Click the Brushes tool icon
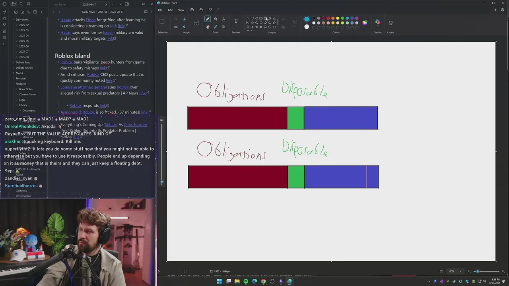The height and width of the screenshot is (286, 509). tap(236, 21)
